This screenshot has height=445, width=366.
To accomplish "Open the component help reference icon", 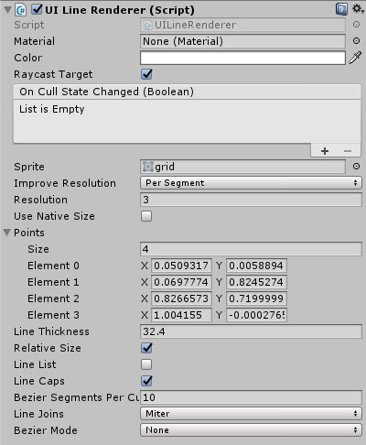I will click(x=341, y=9).
